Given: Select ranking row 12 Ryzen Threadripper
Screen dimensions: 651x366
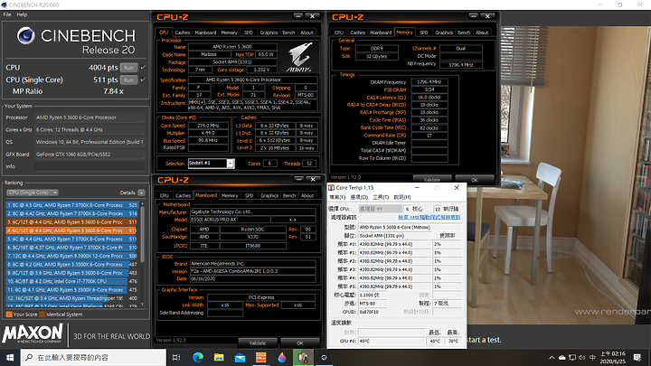Looking at the screenshot, I should [71, 298].
